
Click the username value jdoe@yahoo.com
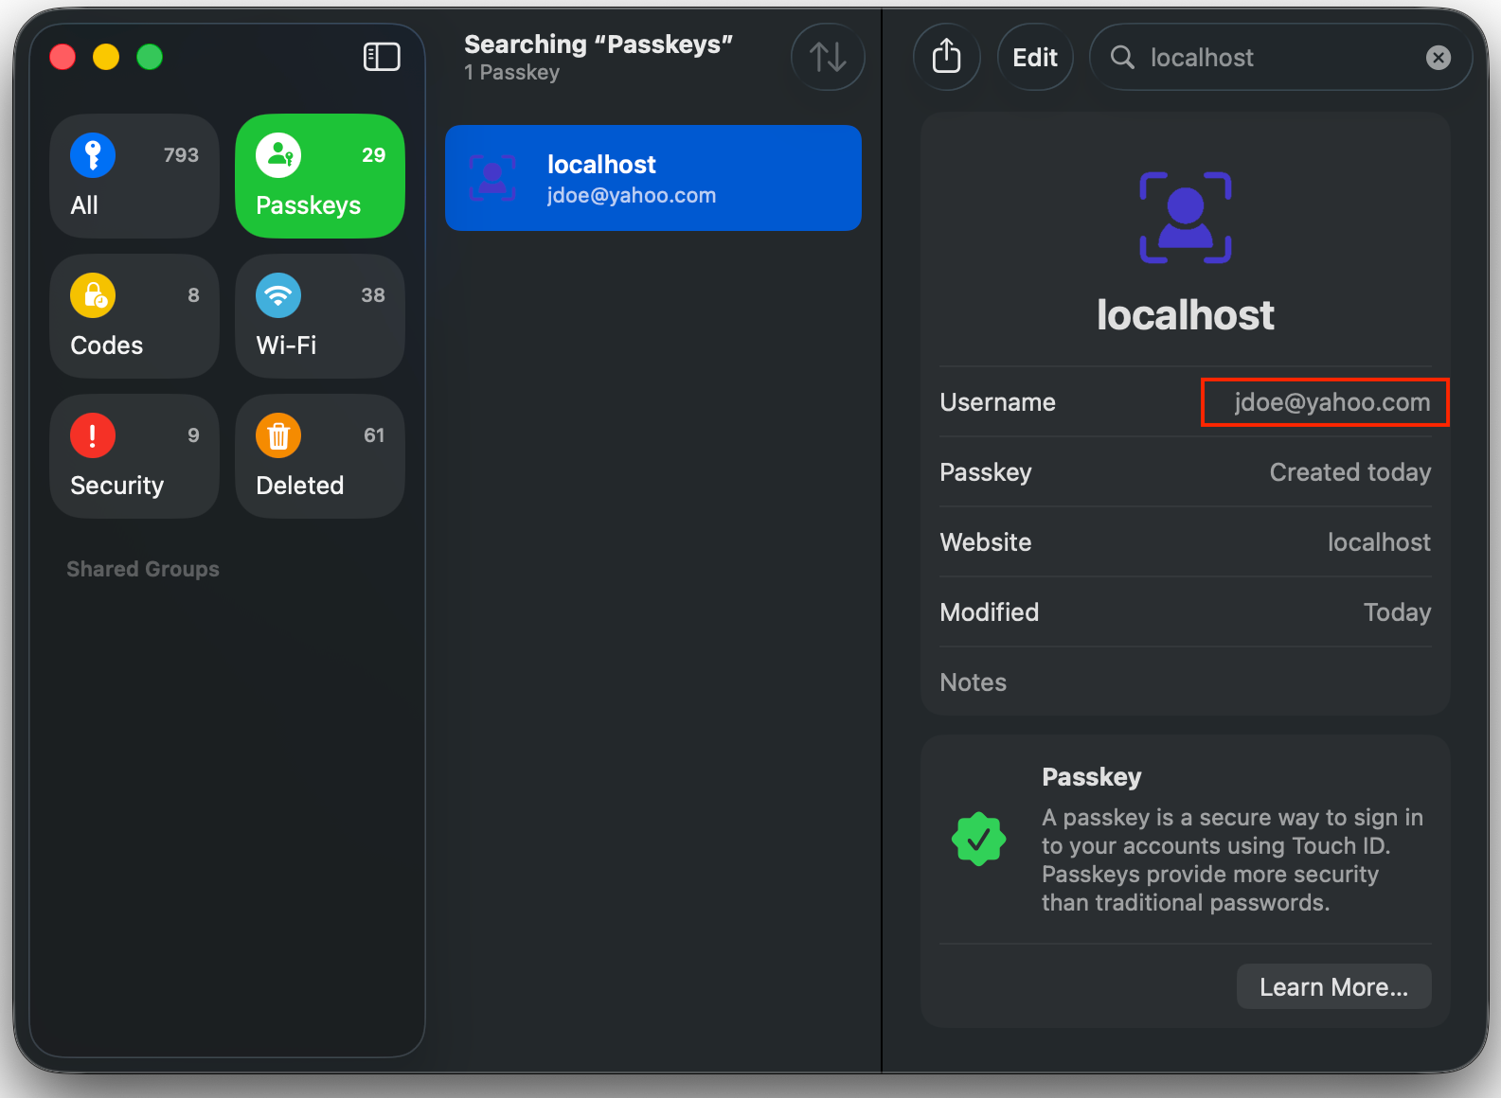[1332, 402]
